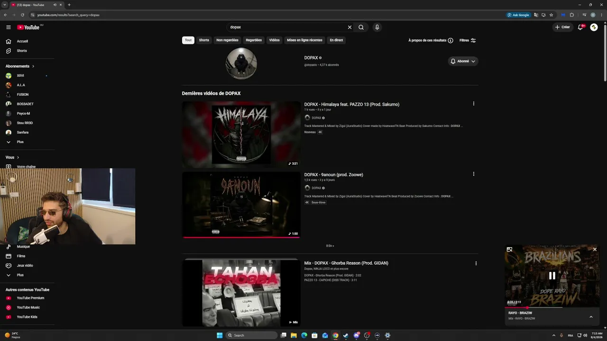Screen dimensions: 607x341
Task: Expand the miniplayer to full watch page
Action: (509, 250)
